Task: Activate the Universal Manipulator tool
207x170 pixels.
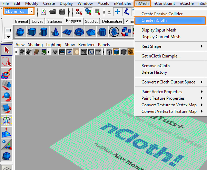Action: pos(7,120)
